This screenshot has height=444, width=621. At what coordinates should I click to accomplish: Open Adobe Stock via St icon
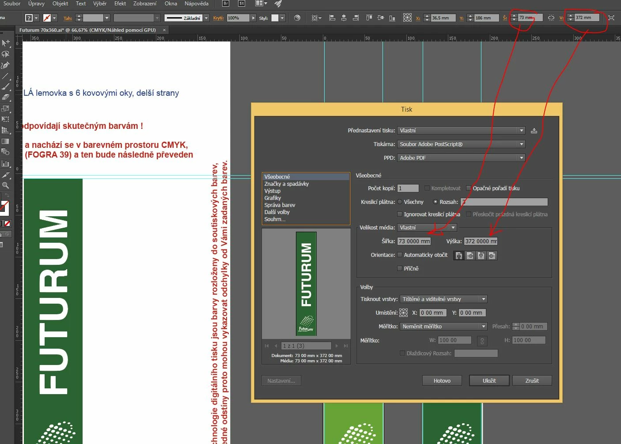(x=242, y=4)
